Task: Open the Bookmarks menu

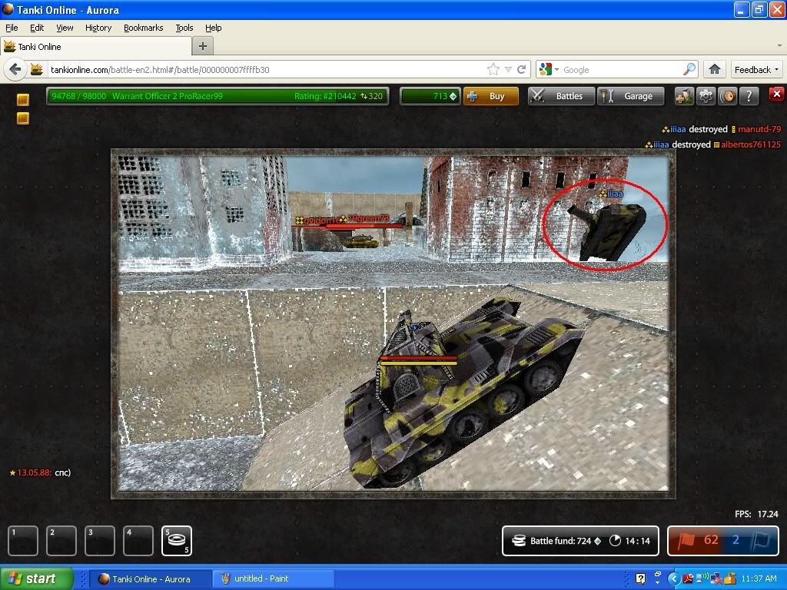Action: (x=143, y=28)
